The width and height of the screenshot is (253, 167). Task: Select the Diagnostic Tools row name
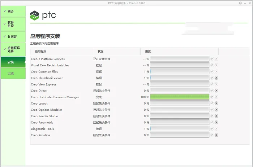tap(42, 129)
